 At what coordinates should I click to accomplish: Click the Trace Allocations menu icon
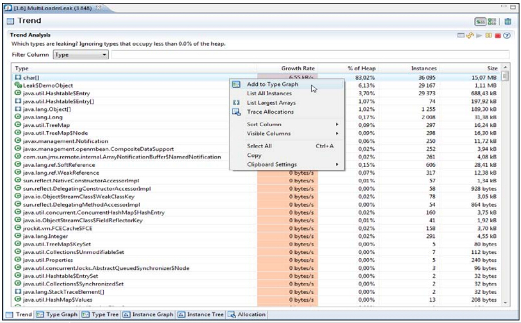pos(236,112)
